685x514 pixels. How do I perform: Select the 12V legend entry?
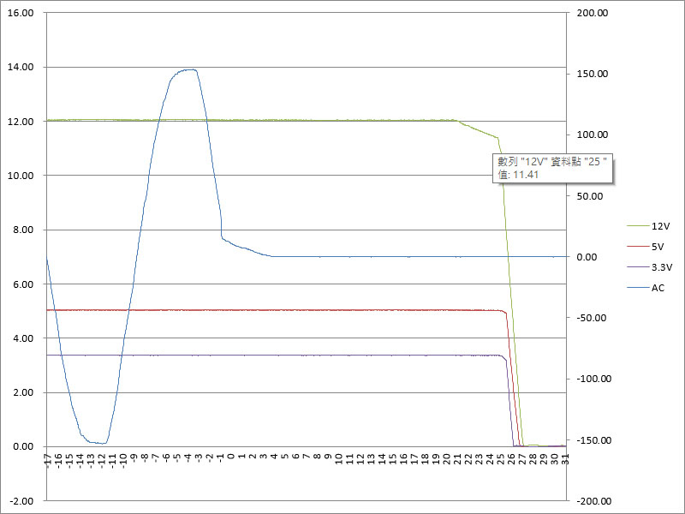coord(648,226)
